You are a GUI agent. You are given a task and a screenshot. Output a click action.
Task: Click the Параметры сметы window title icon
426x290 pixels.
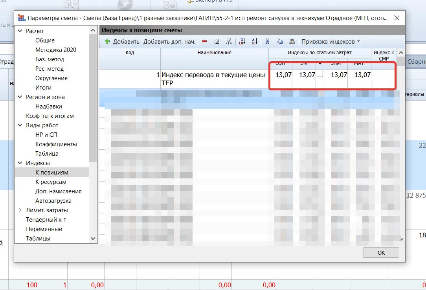pyautogui.click(x=21, y=18)
